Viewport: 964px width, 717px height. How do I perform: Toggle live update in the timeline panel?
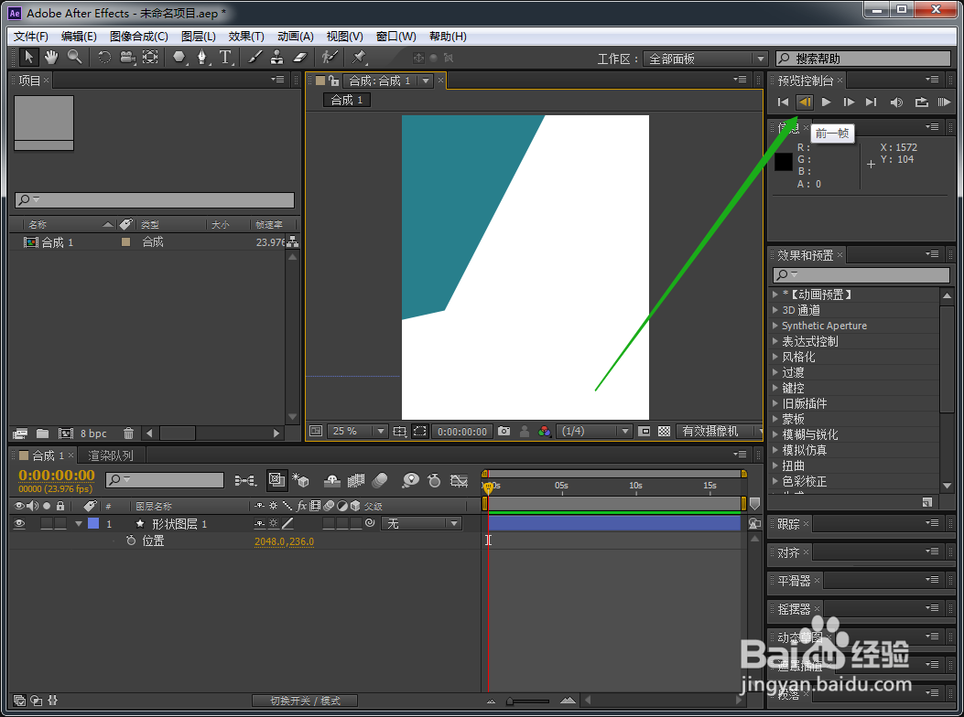(x=277, y=480)
